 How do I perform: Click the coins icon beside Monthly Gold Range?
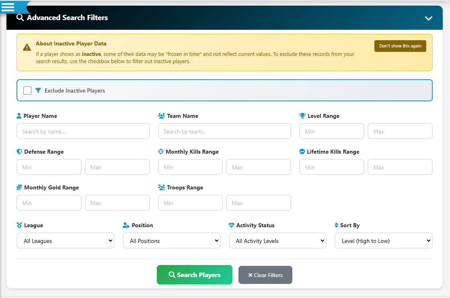point(18,187)
